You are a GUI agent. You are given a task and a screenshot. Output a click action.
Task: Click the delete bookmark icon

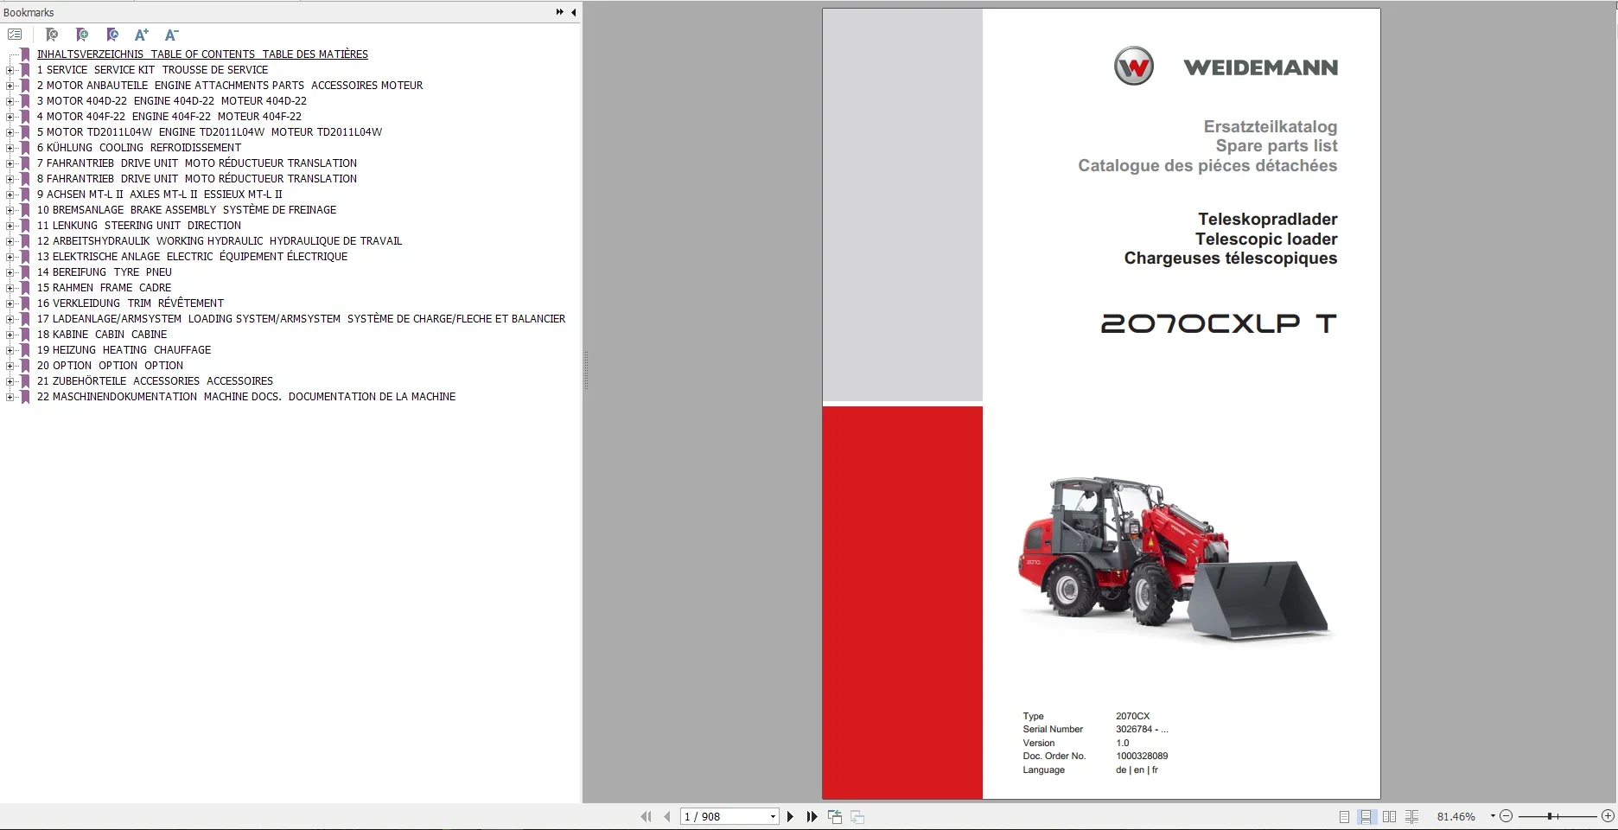(x=52, y=35)
